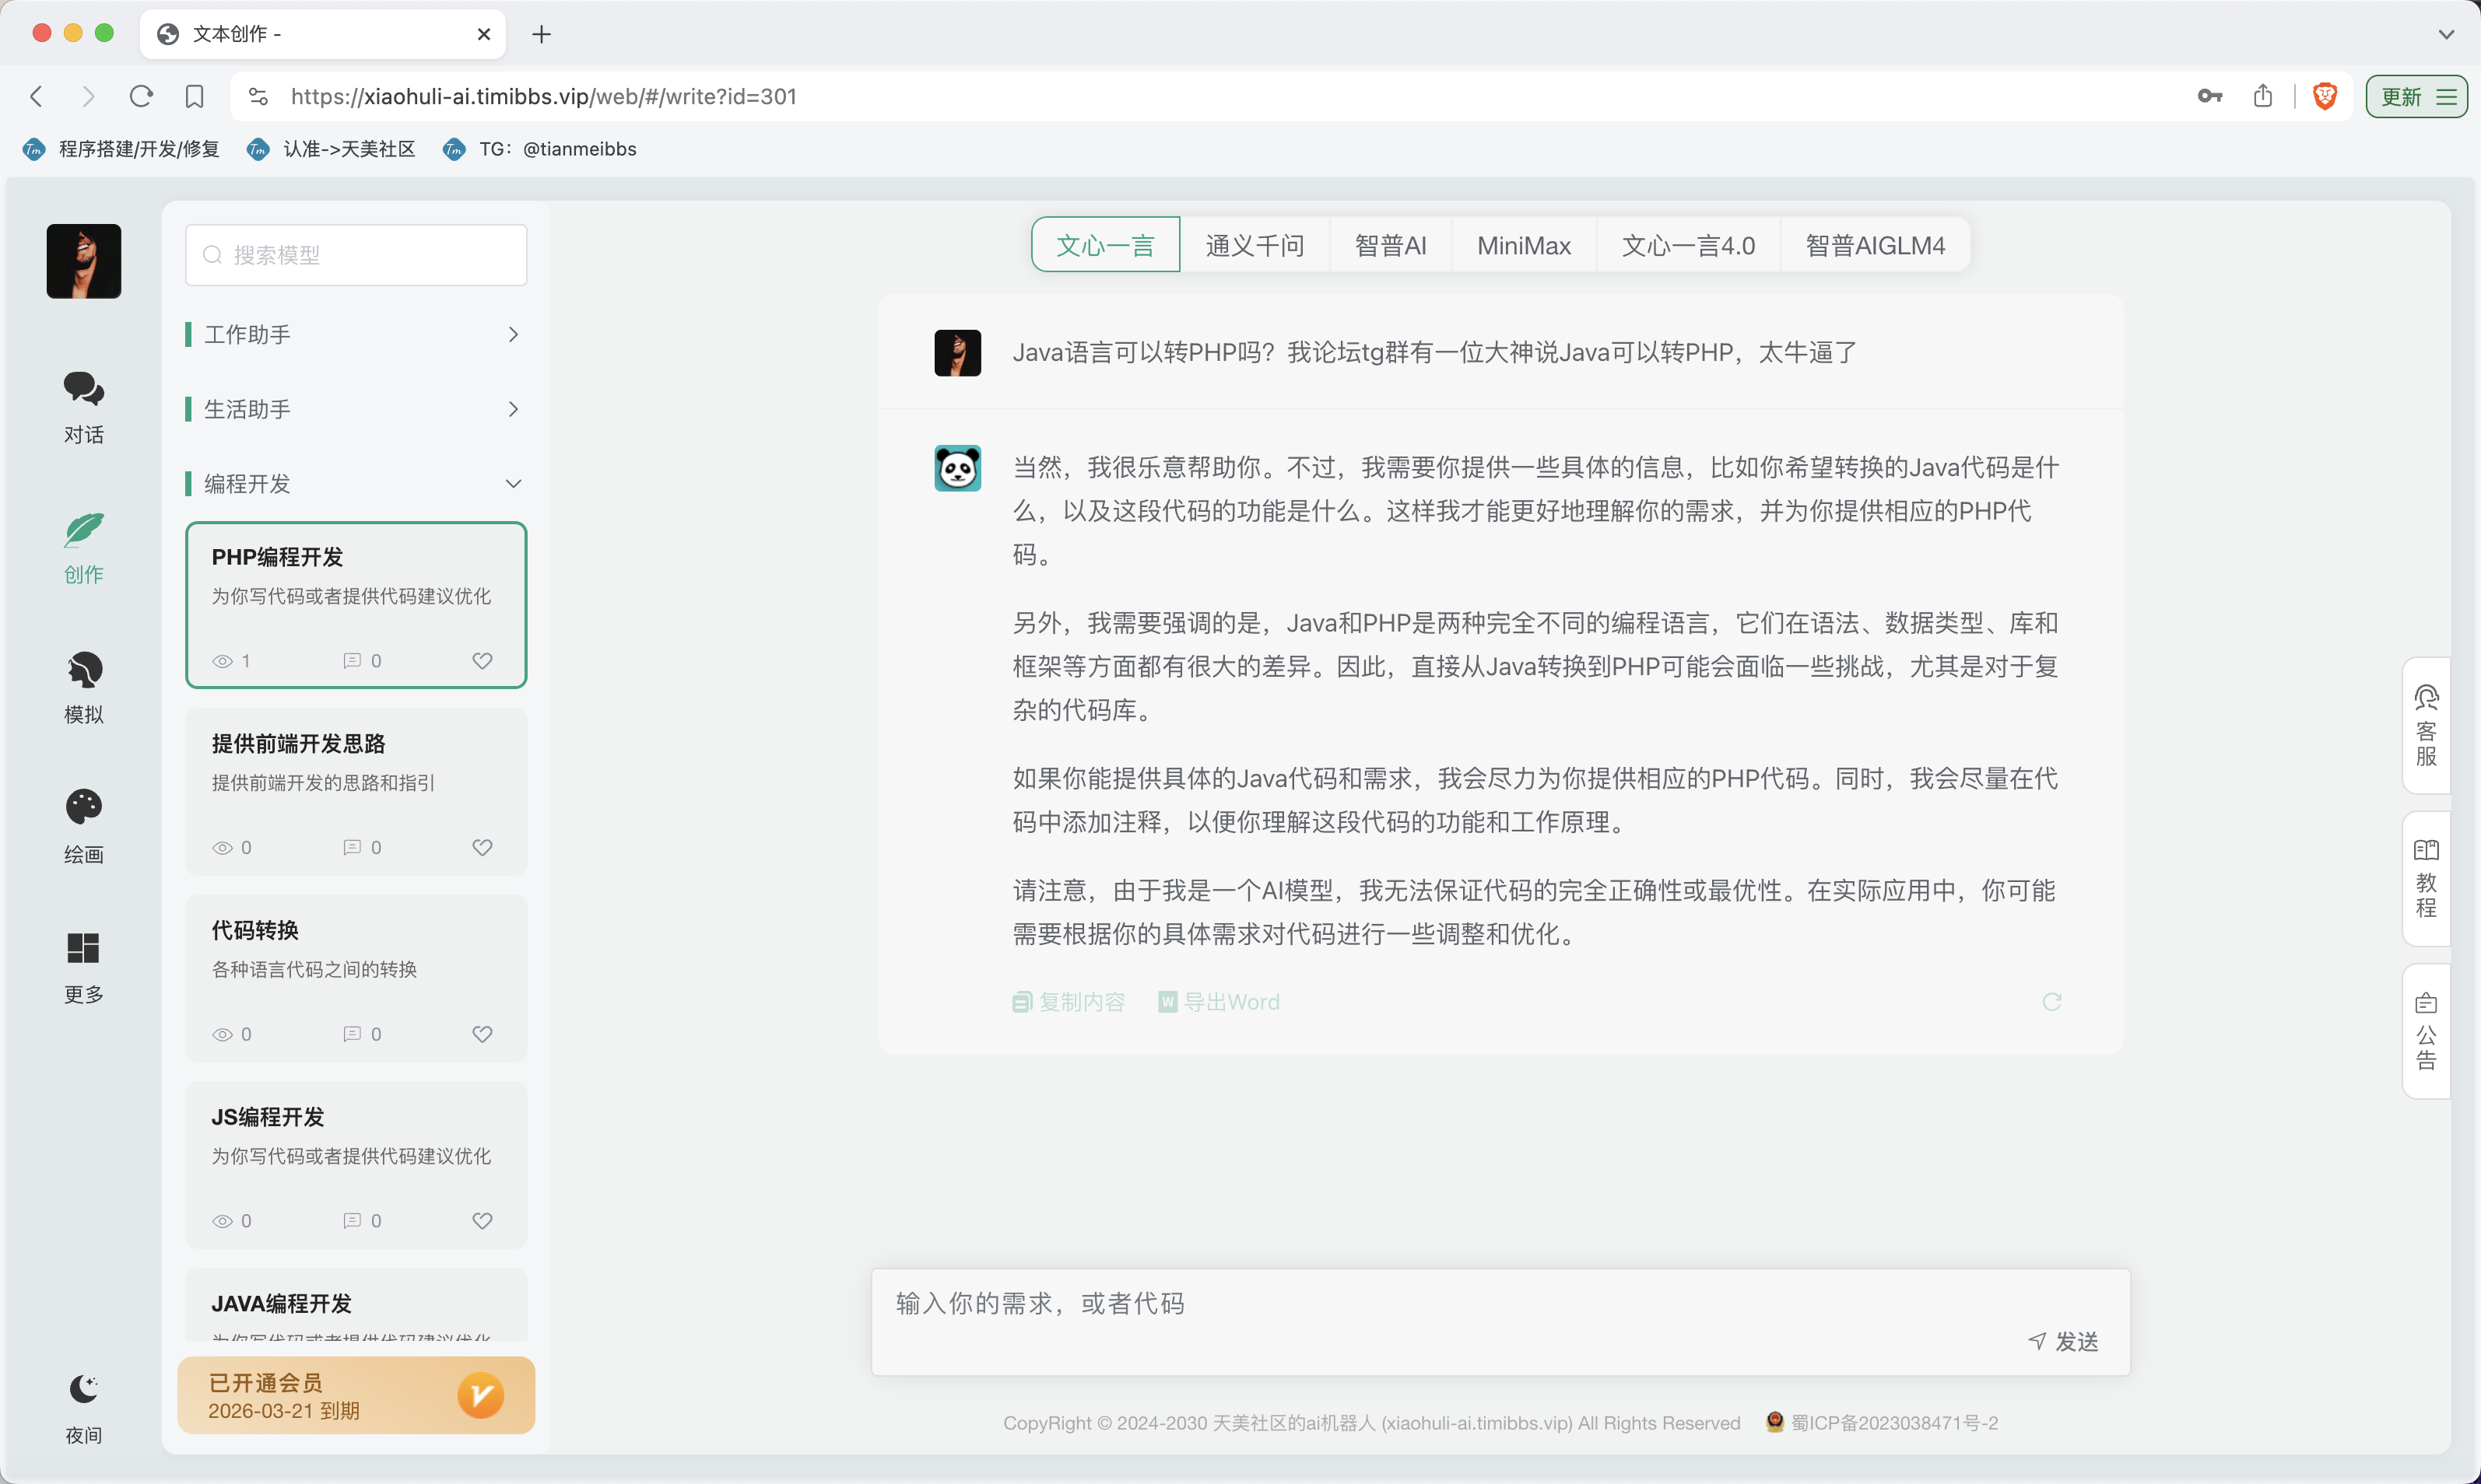Screen dimensions: 2481x1484
Task: Click the user avatar in the sidebar
Action: [84, 261]
